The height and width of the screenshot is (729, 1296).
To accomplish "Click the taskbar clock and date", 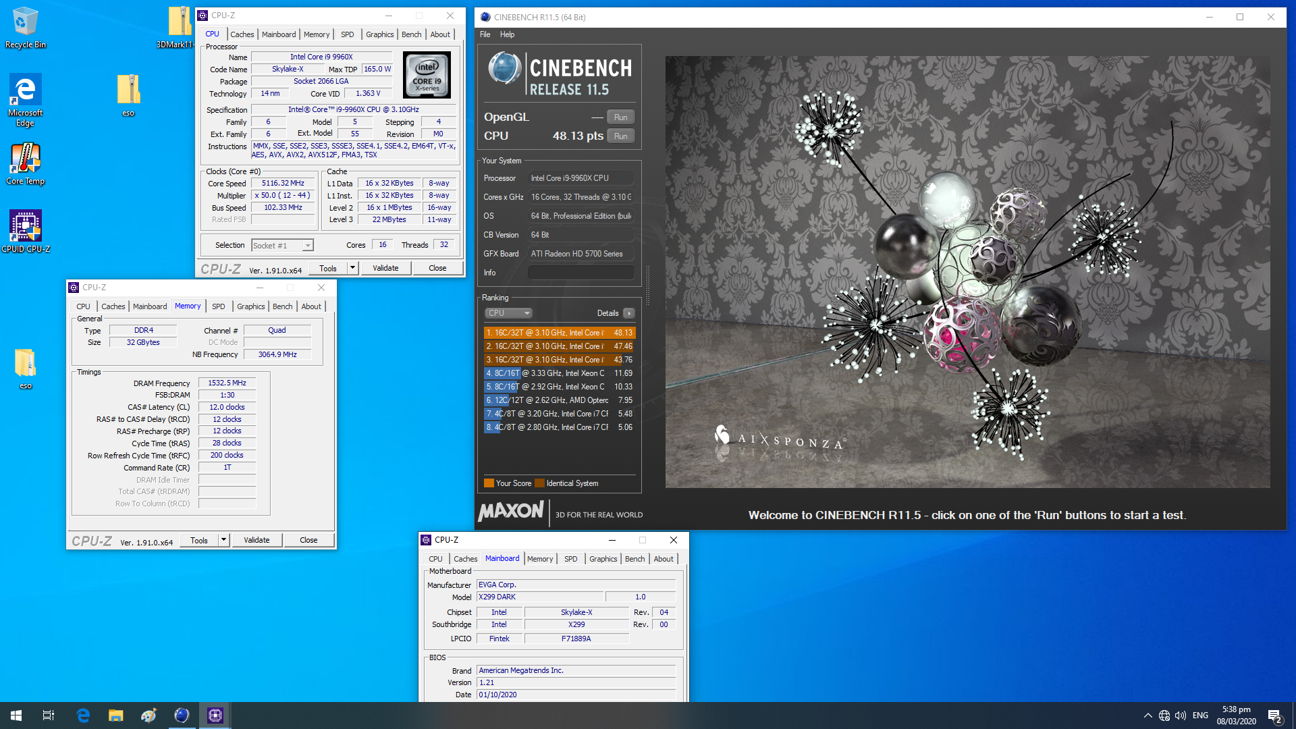I will coord(1236,715).
